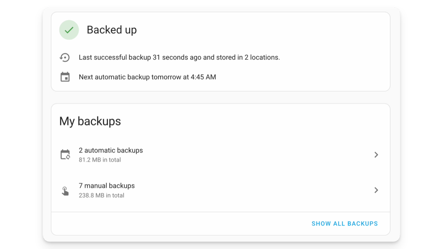Open automatic backups using its right chevron
Viewport: 443px width, 249px height.
377,155
